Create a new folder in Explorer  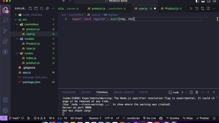36,9
